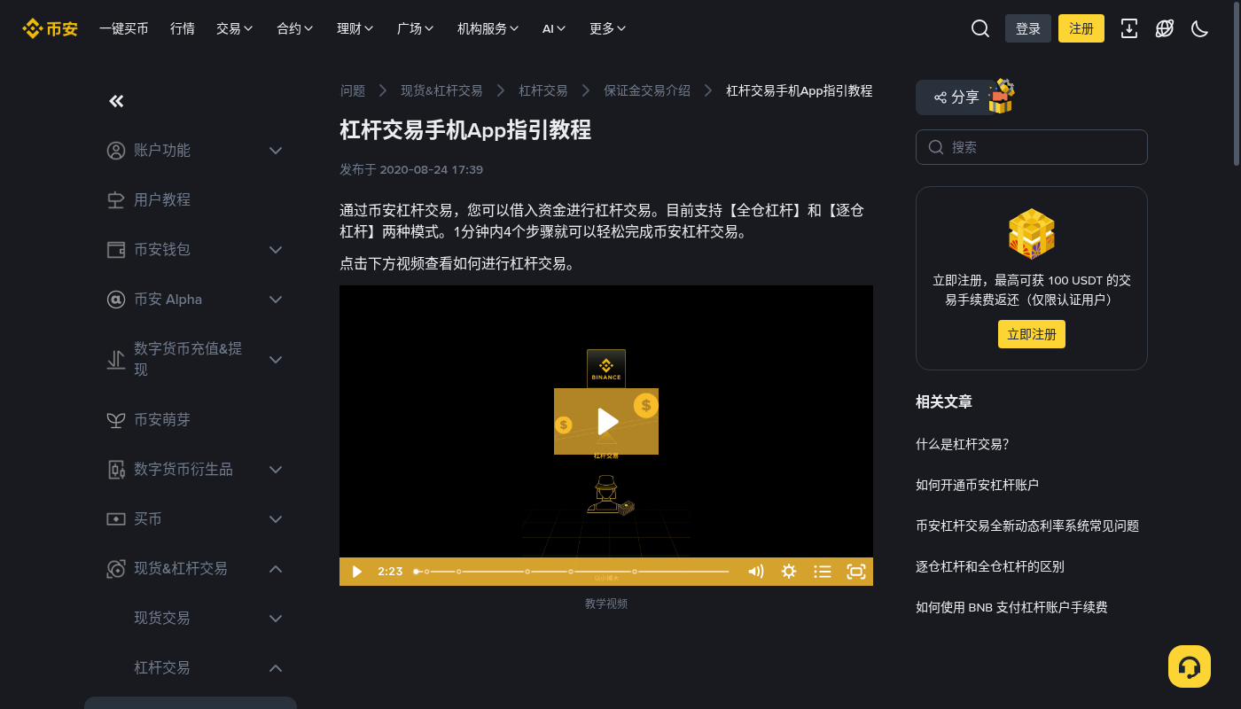This screenshot has width=1241, height=709.
Task: Mute the video volume
Action: [756, 572]
